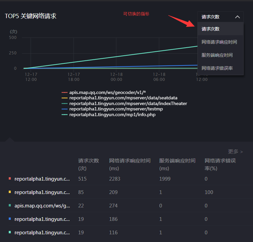Viewport: 253px width, 242px height.
Task: Click the green square beside apis.map.qq.com table row
Action: (x=10, y=205)
